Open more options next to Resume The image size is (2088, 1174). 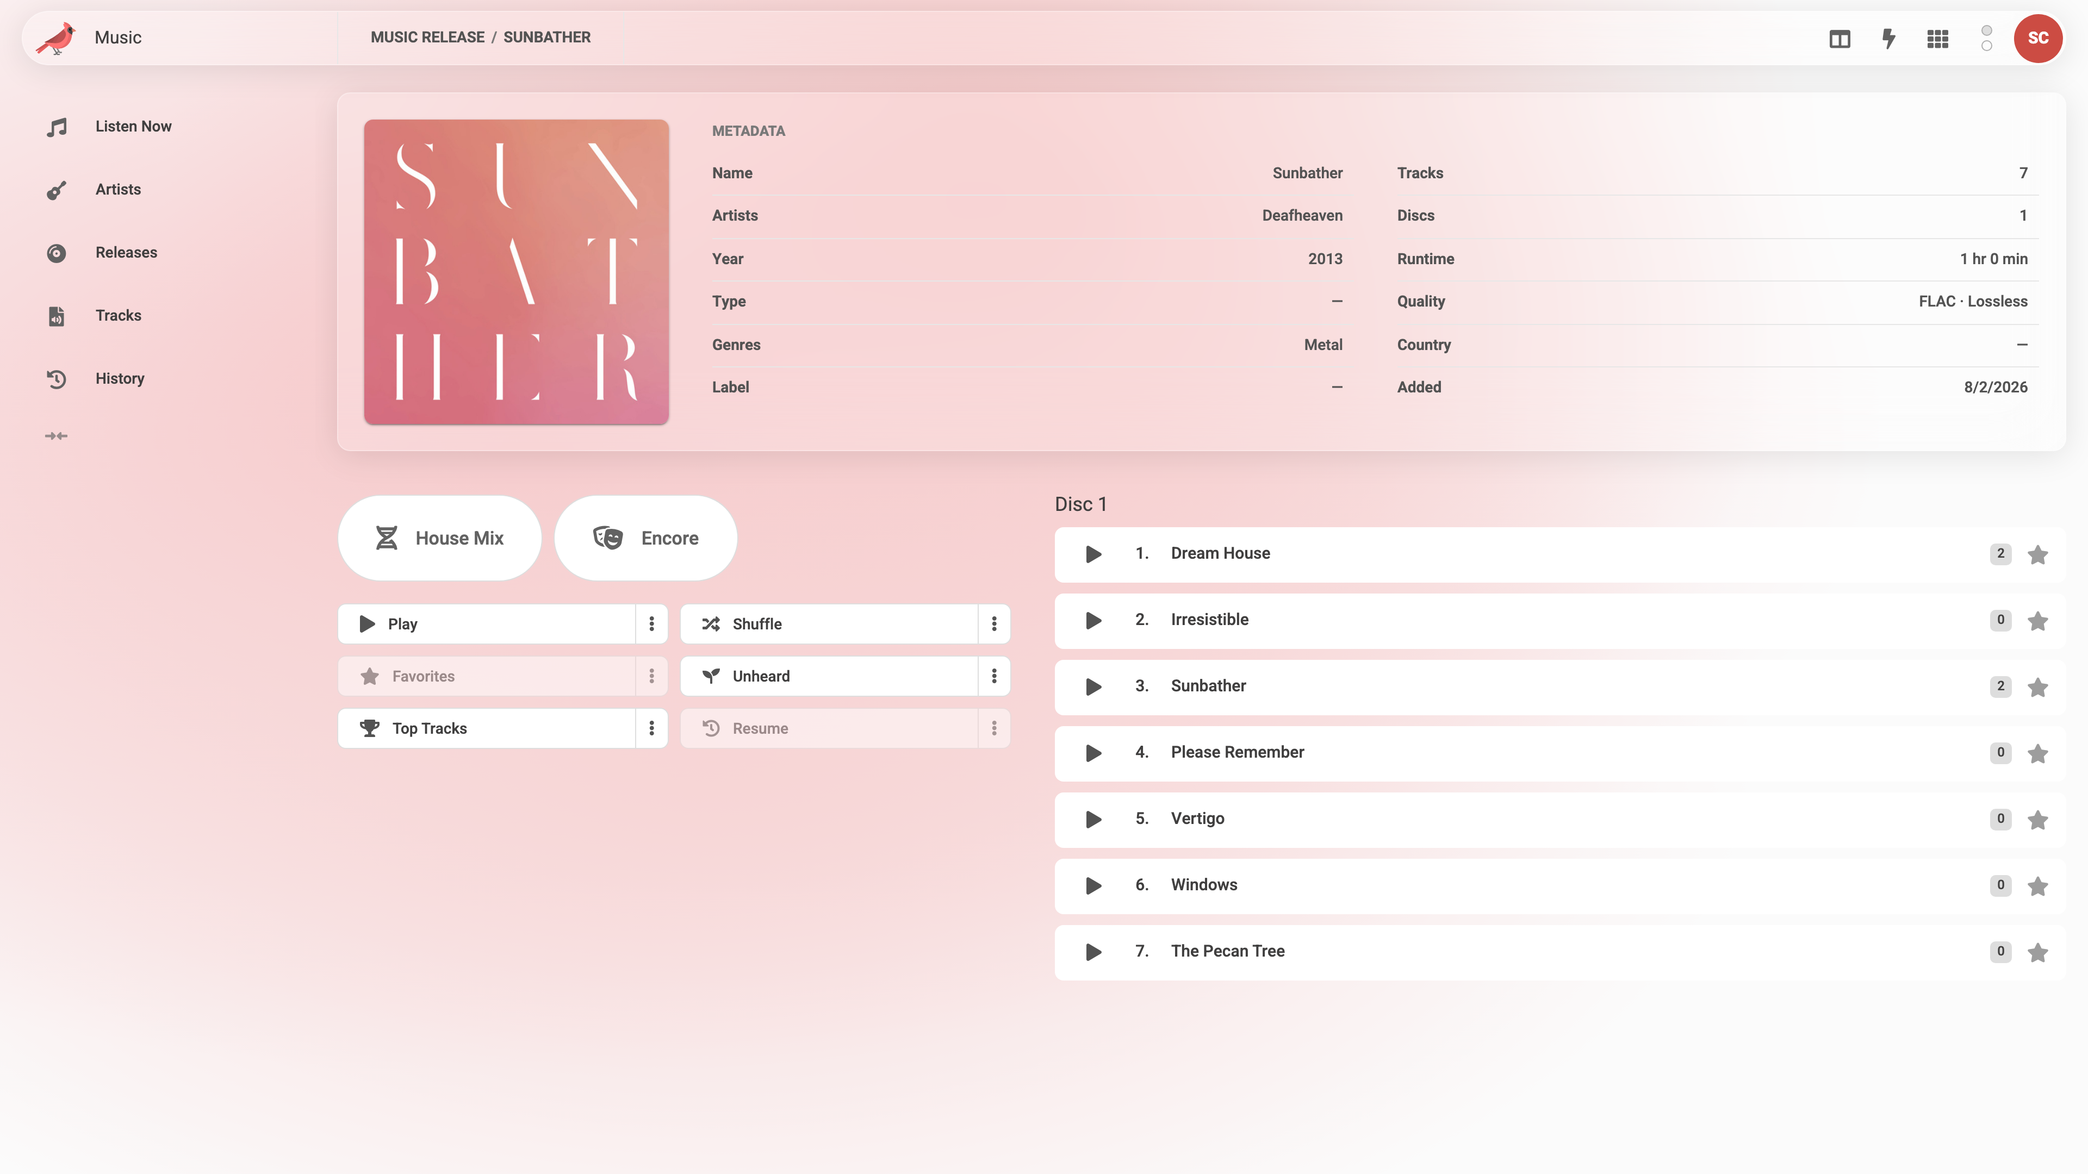click(x=995, y=728)
